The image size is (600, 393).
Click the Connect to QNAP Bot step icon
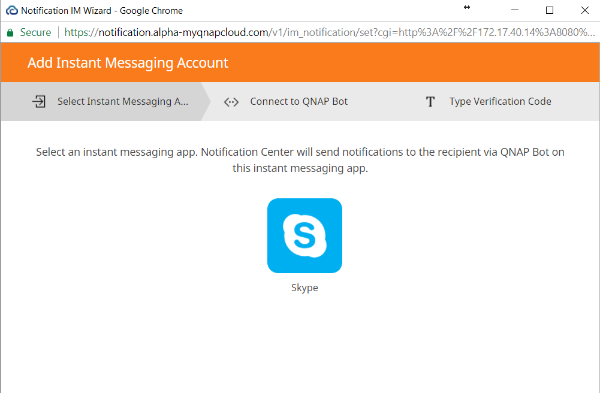pos(231,102)
